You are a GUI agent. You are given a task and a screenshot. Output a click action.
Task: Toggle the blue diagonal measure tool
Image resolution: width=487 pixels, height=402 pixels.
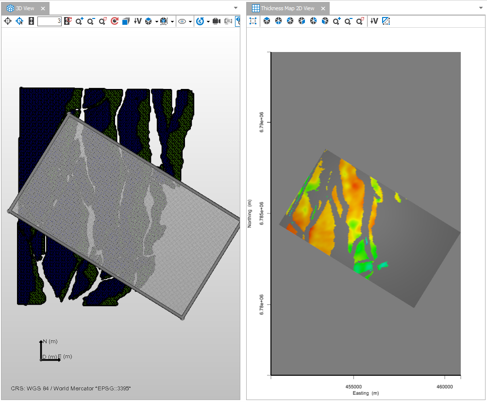click(386, 21)
